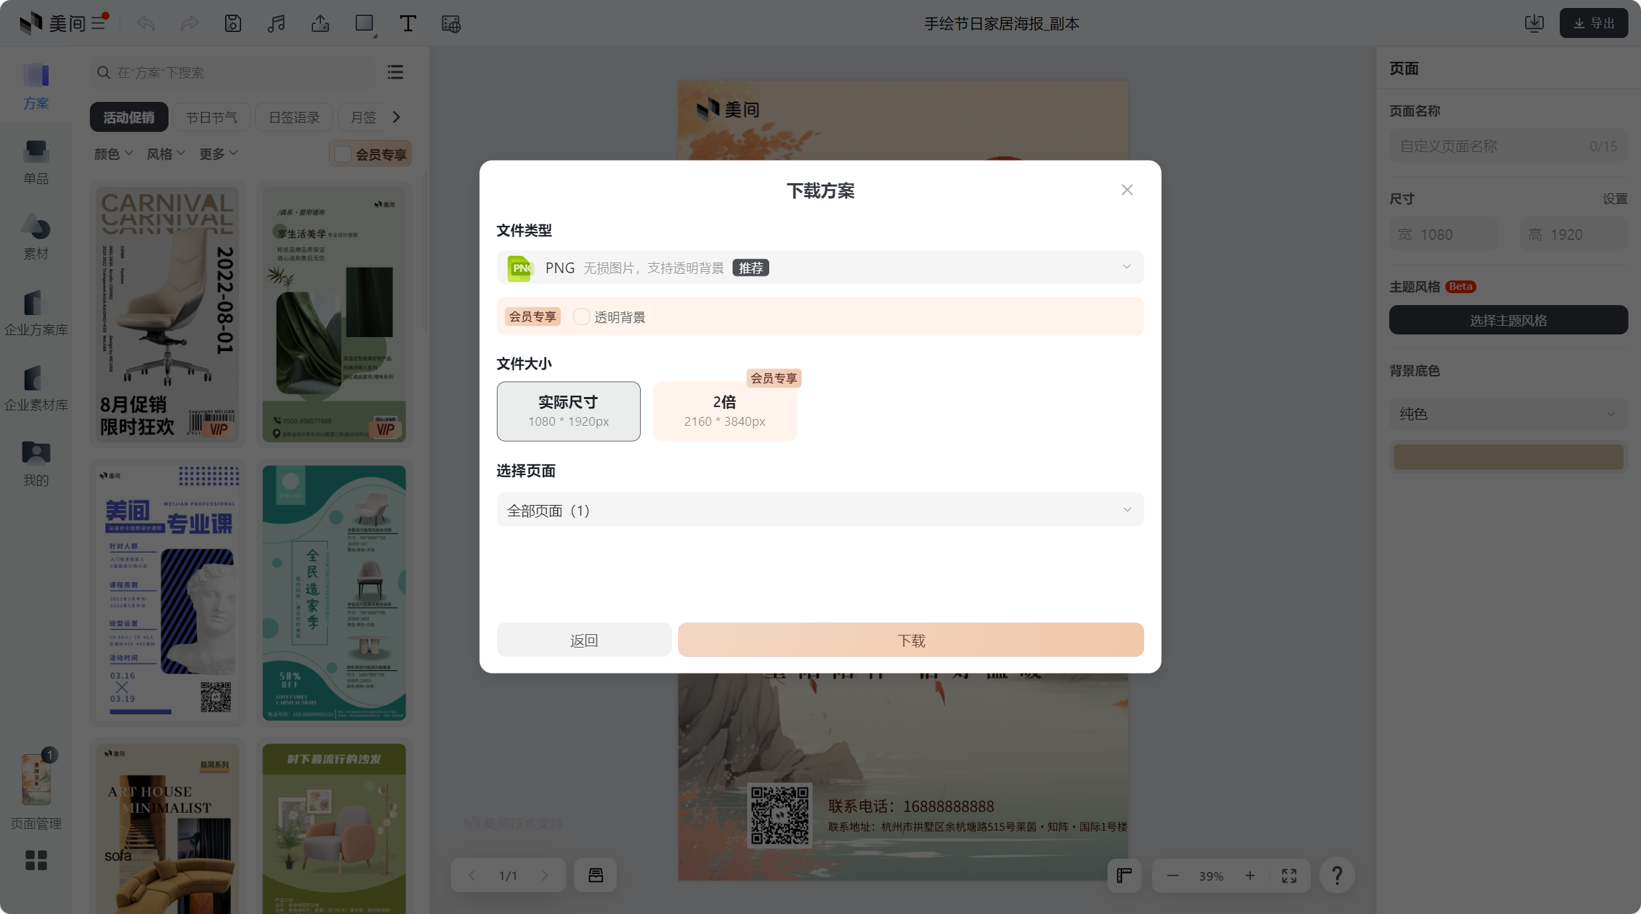Open the music note tool
The height and width of the screenshot is (914, 1641).
(x=276, y=23)
